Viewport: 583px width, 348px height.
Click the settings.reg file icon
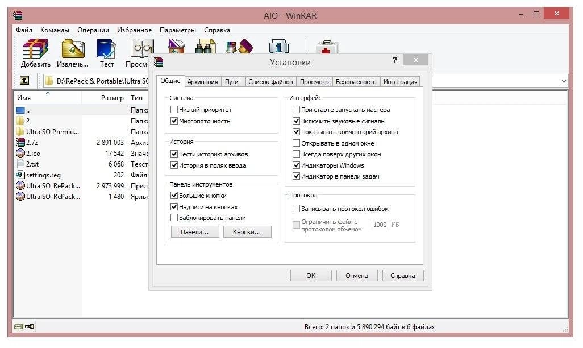coord(20,175)
